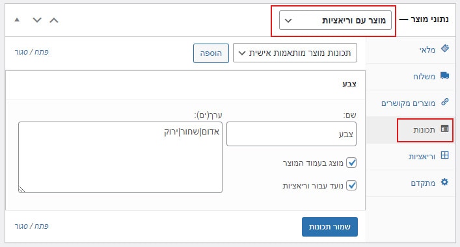
Task: Open the product type dropdown "מוצר עם וריאציות"
Action: pyautogui.click(x=335, y=20)
